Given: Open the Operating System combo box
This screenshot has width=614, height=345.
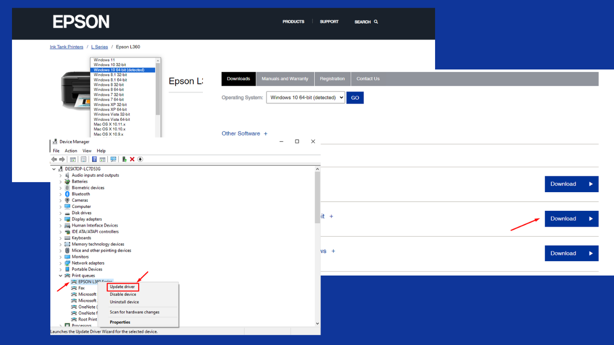Looking at the screenshot, I should 306,98.
